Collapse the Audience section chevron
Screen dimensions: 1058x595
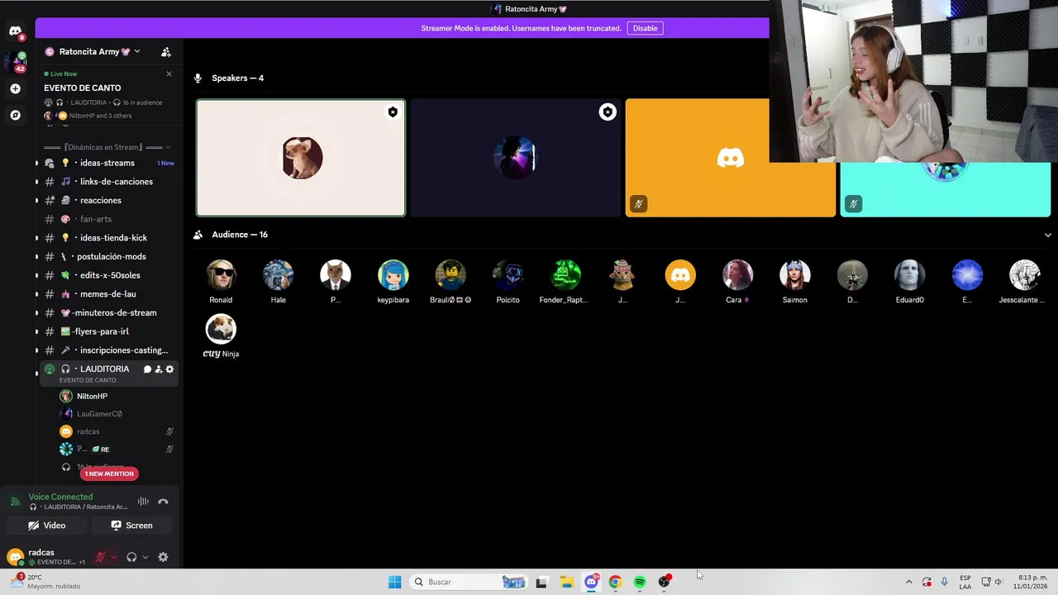(x=1048, y=235)
